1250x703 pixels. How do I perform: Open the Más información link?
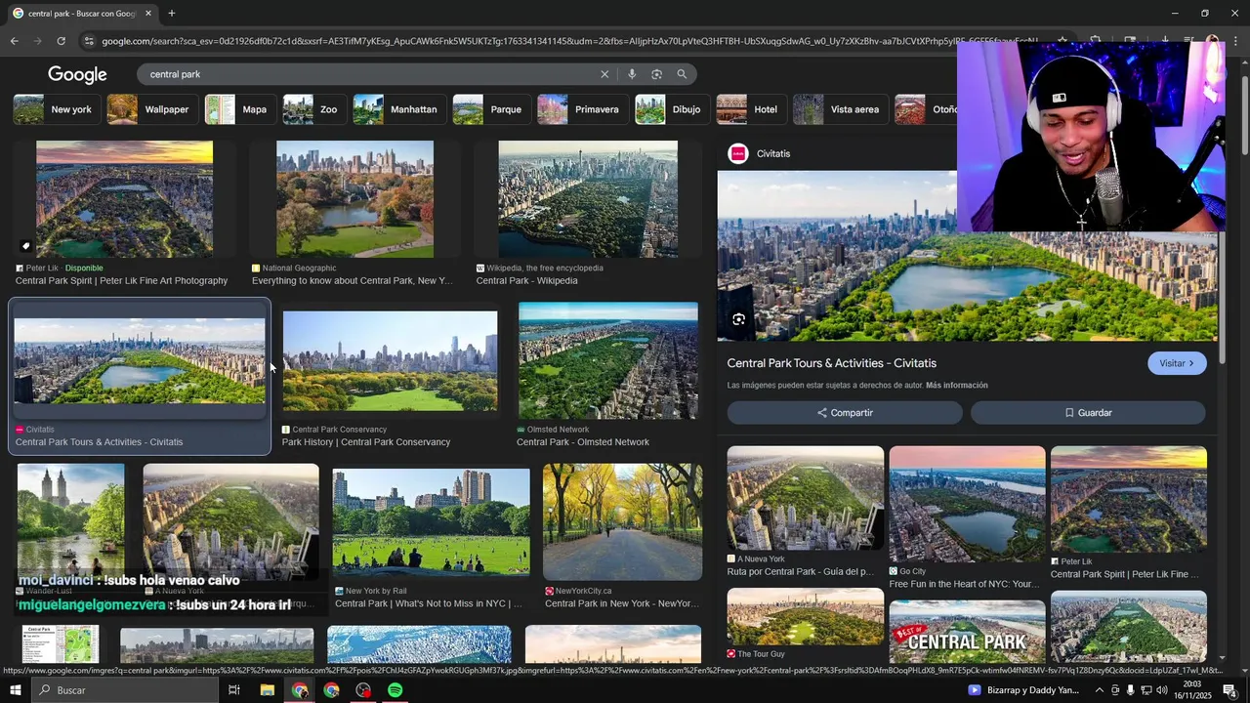[x=956, y=386]
